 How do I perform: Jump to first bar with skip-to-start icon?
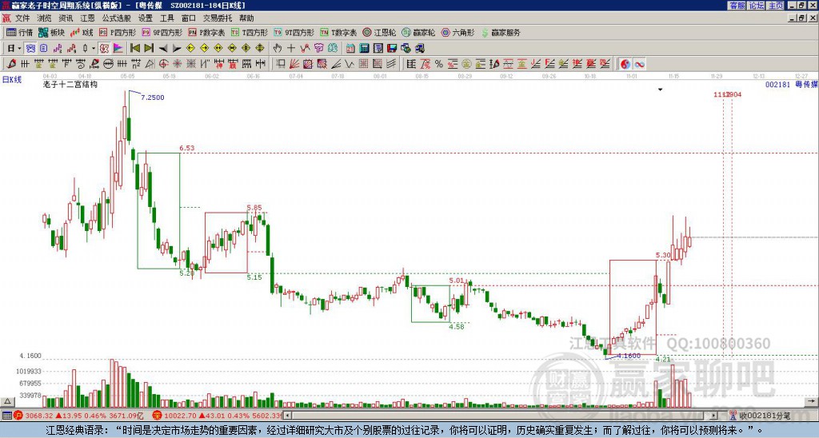pyautogui.click(x=135, y=49)
